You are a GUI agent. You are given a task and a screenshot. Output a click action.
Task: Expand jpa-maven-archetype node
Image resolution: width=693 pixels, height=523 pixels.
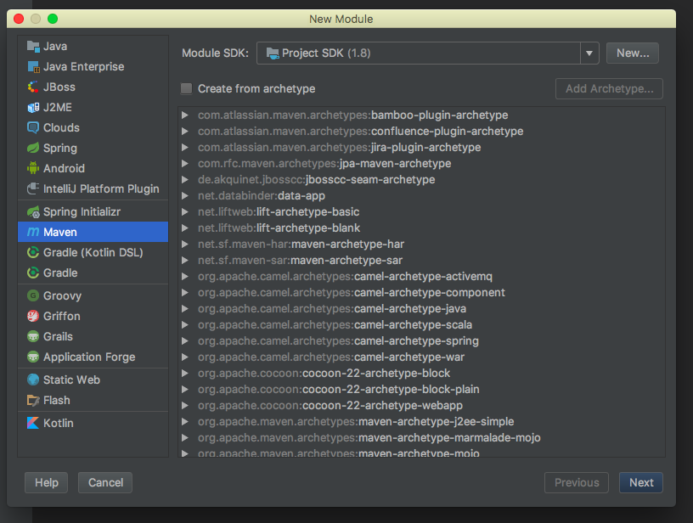(185, 163)
